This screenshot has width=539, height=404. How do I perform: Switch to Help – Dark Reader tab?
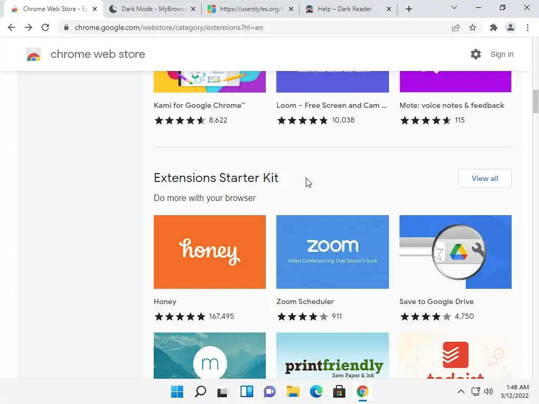pyautogui.click(x=348, y=9)
